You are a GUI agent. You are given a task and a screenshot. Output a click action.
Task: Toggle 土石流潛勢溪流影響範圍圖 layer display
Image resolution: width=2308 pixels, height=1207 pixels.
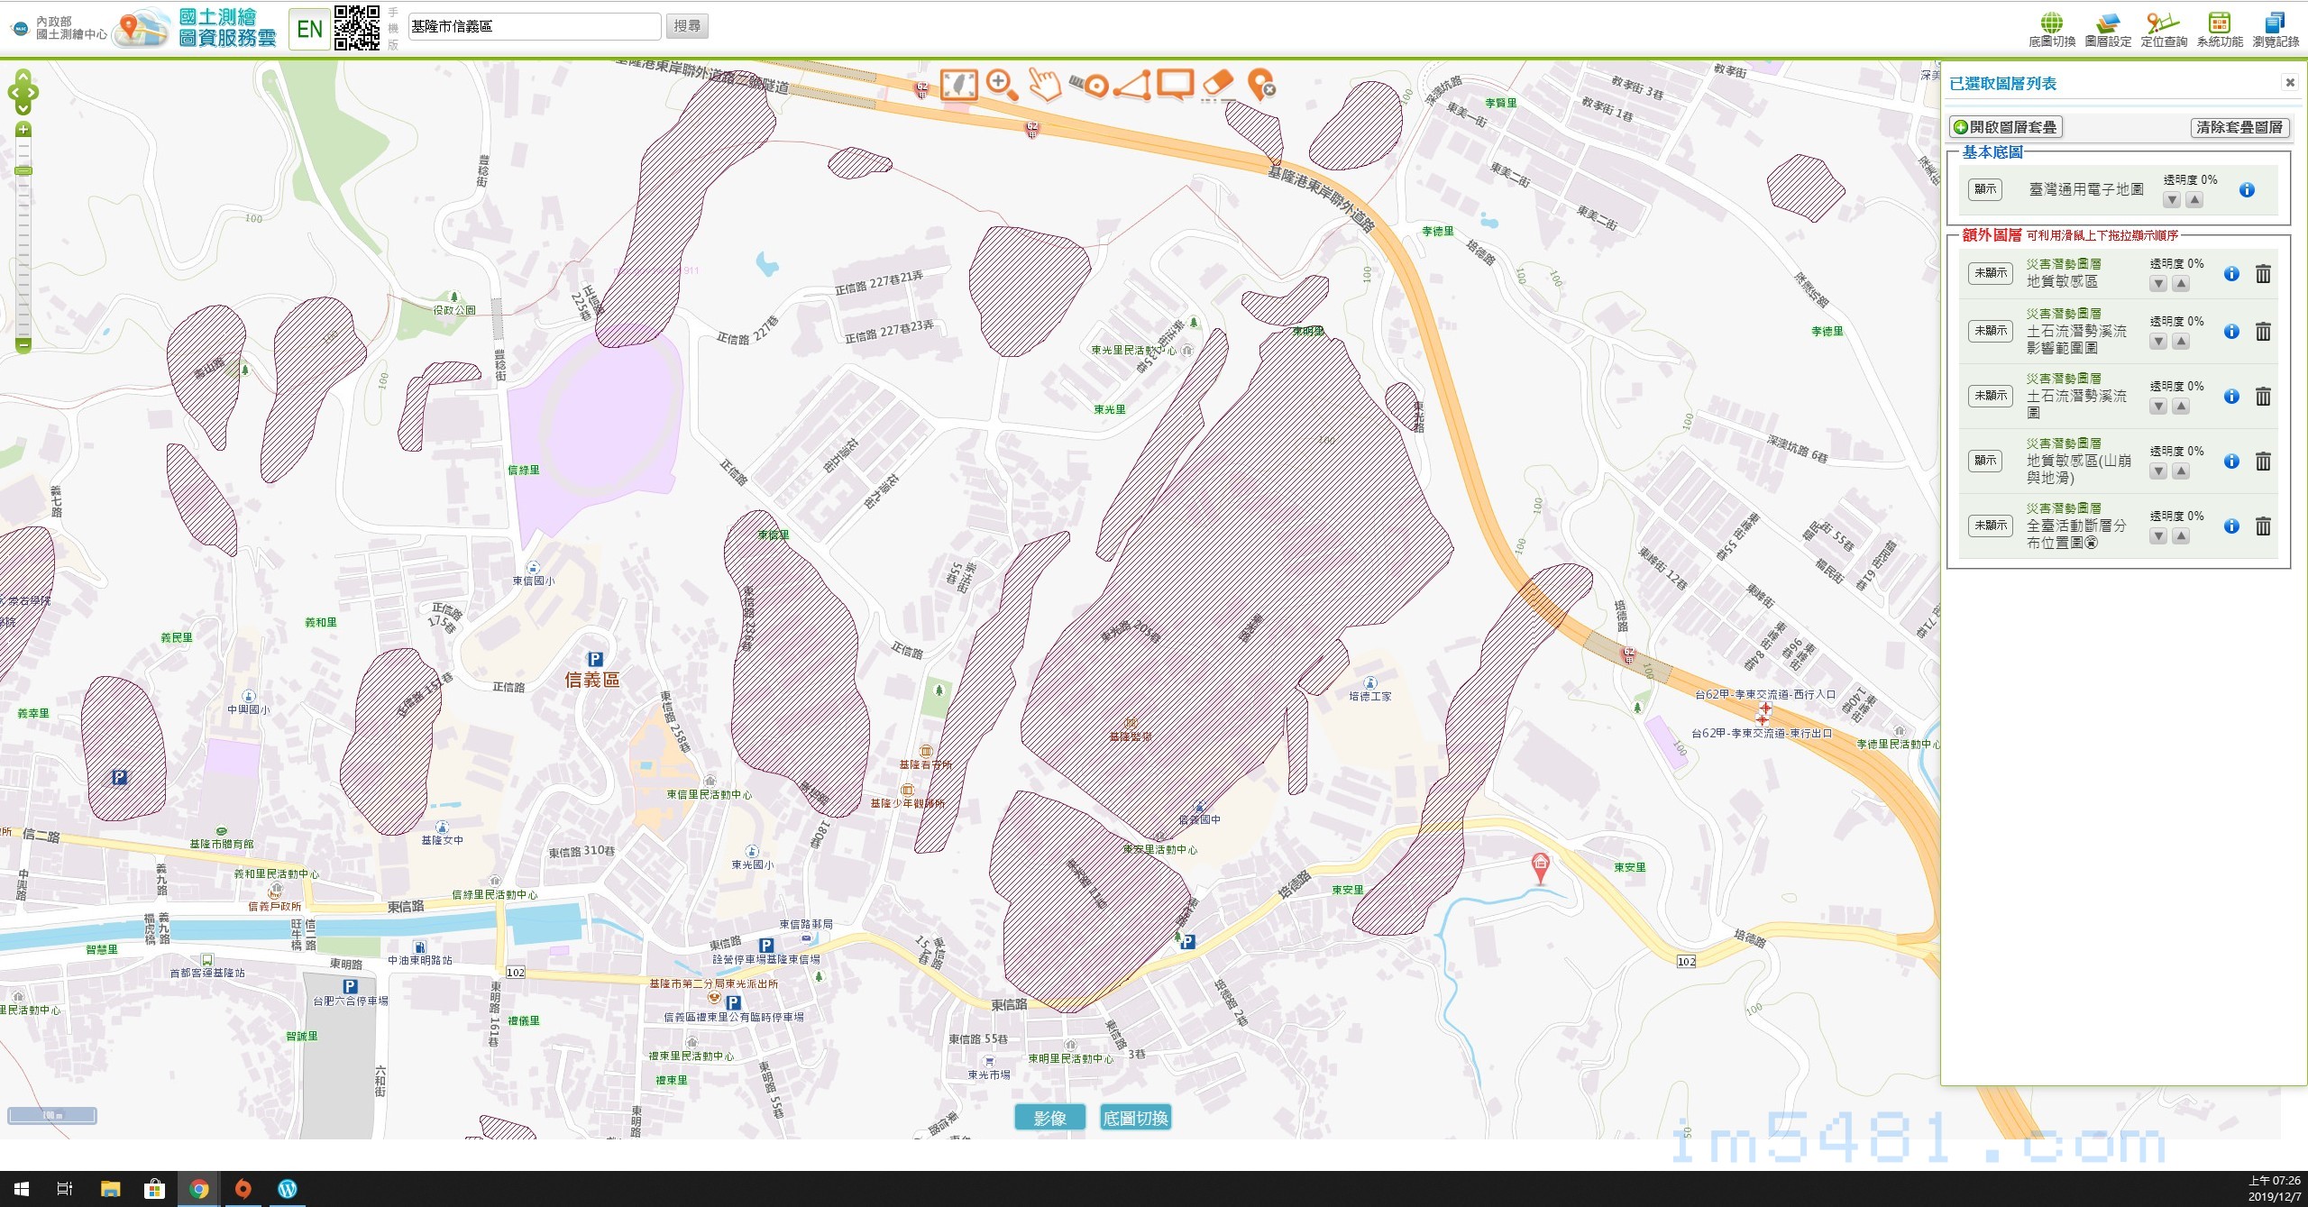(x=1990, y=331)
